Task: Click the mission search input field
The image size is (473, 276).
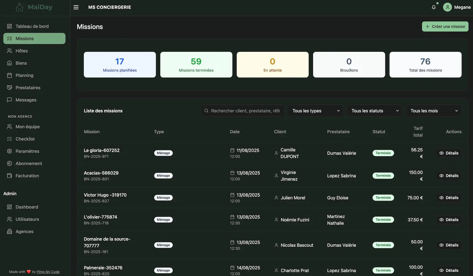Action: [x=245, y=111]
